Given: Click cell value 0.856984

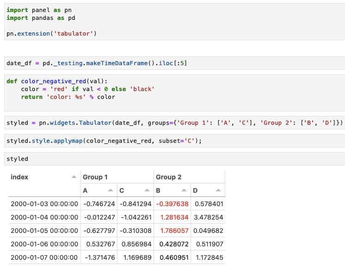Looking at the screenshot, I should click(x=136, y=244).
